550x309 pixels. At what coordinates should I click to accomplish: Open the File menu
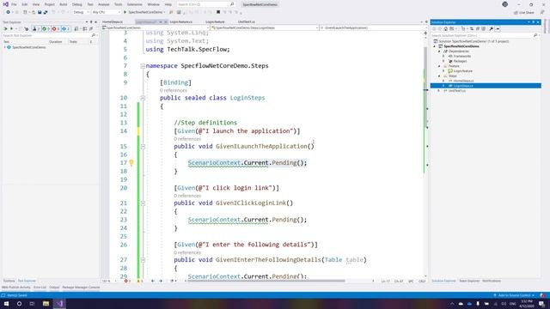point(14,4)
